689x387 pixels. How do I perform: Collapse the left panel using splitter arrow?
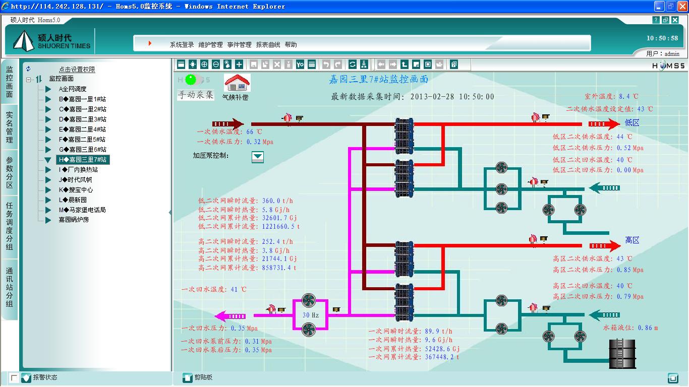(x=170, y=213)
